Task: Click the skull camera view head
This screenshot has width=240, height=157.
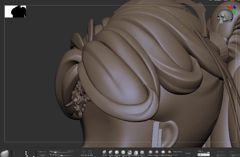Action: pos(225,16)
